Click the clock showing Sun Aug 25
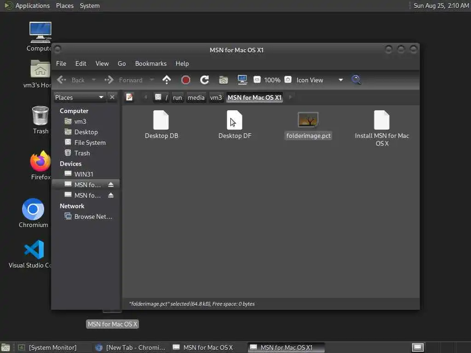The height and width of the screenshot is (353, 471). click(441, 6)
